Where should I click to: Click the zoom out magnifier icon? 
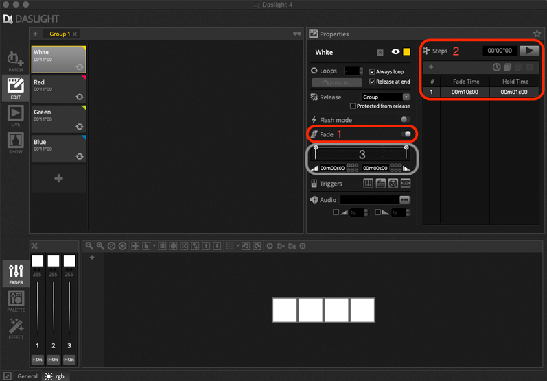tap(89, 246)
